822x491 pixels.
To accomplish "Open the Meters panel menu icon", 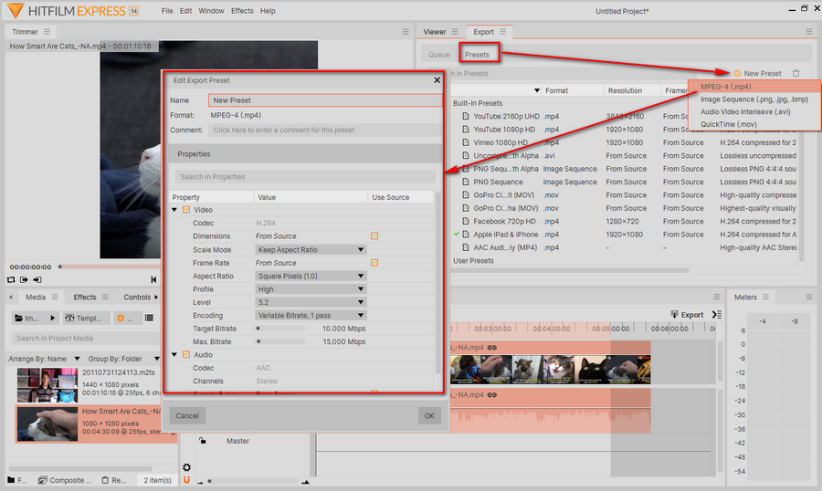I will point(766,298).
